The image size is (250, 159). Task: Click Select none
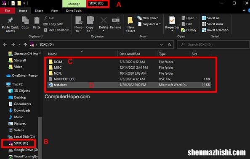point(213,24)
